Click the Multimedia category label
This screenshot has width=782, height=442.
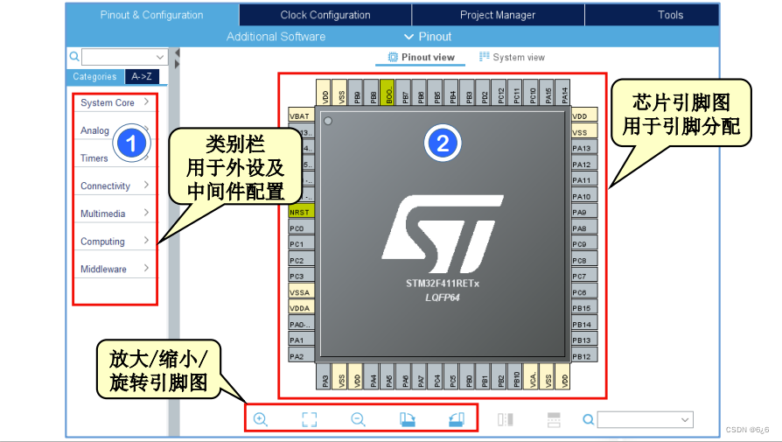102,214
